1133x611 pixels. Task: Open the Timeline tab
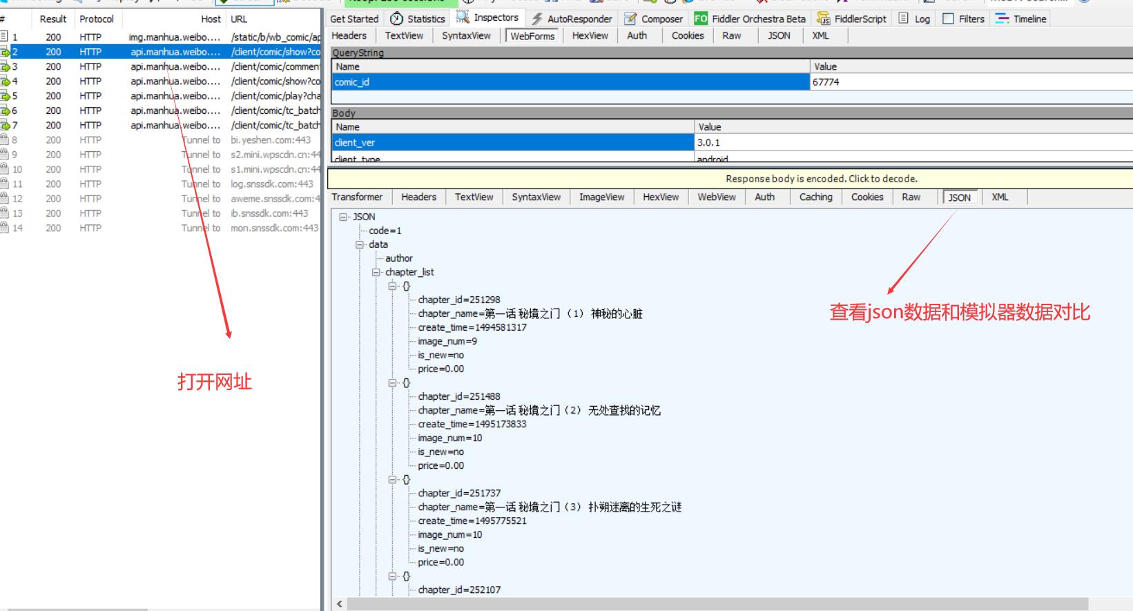1021,19
